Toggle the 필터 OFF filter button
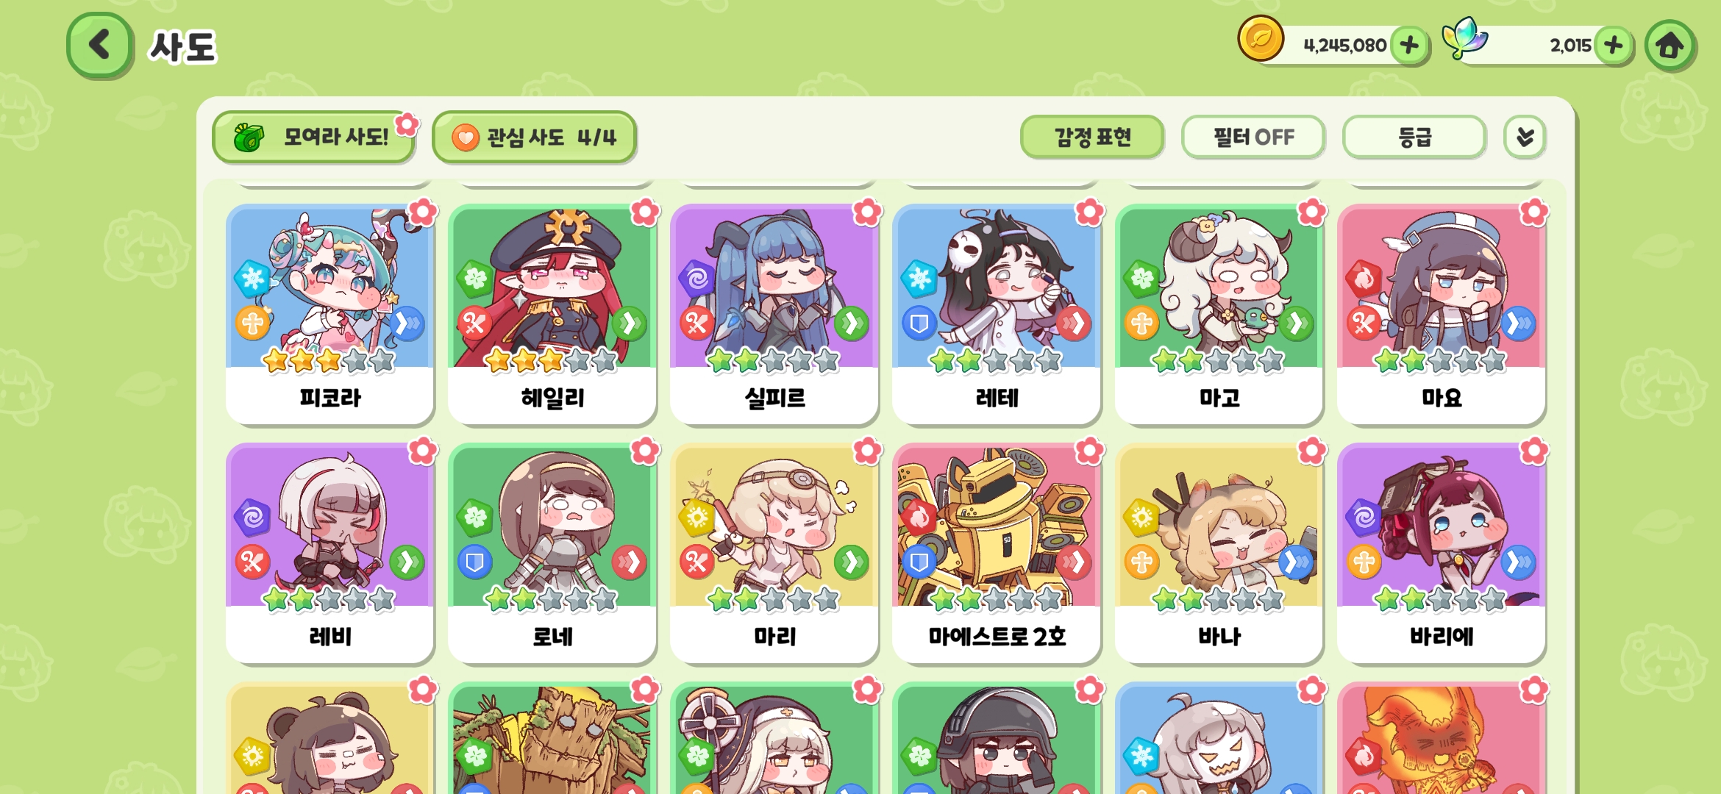Screen dimensions: 1721x794 coord(1253,137)
